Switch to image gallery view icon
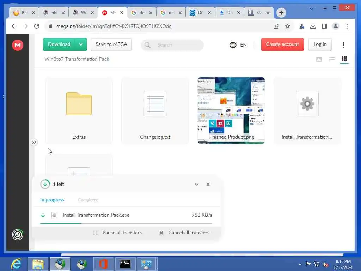Viewport: 361px width, 271px height. coord(319,59)
